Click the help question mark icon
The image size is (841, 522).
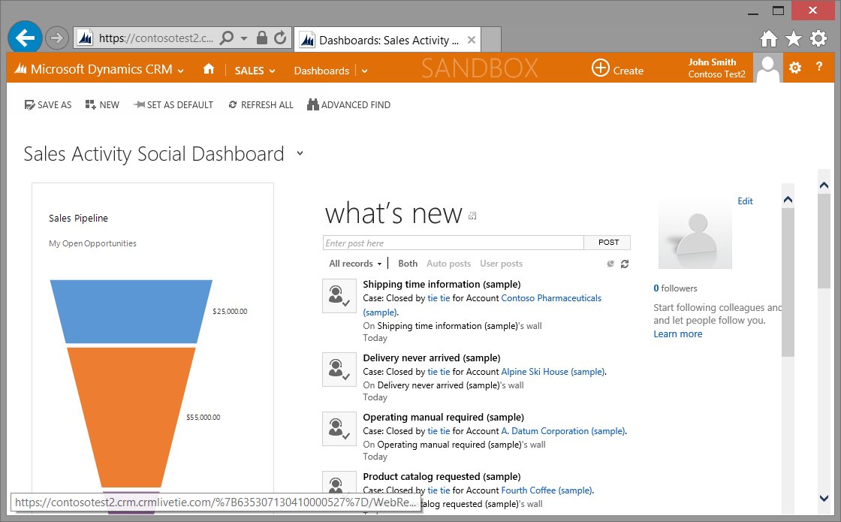pyautogui.click(x=819, y=68)
